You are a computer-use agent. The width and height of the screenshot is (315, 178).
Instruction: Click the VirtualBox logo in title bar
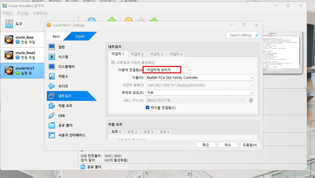point(5,6)
